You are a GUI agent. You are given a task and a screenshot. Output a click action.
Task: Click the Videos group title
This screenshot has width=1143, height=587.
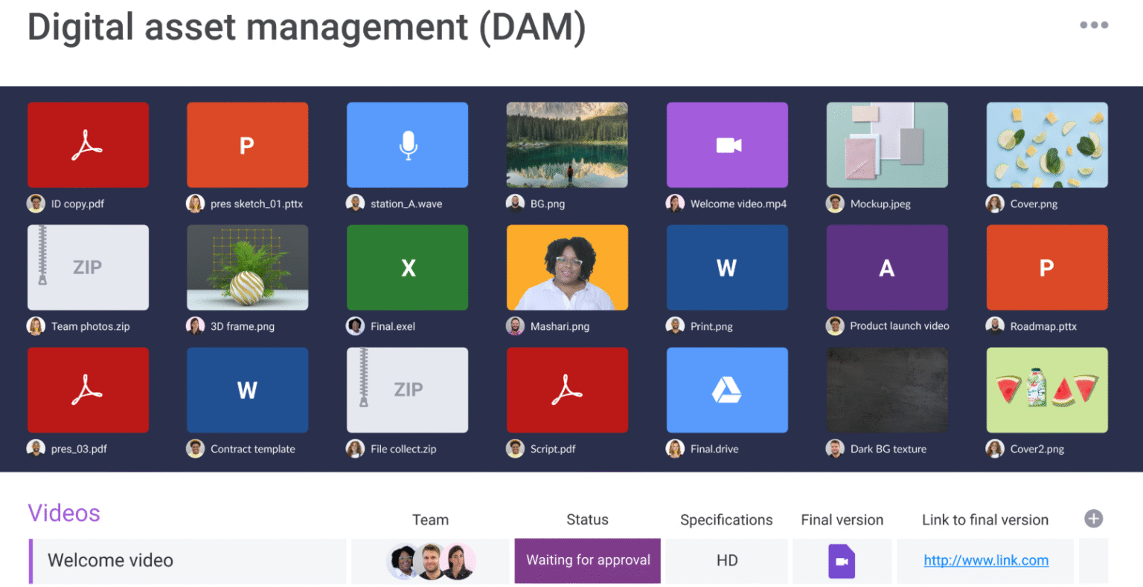(x=64, y=513)
